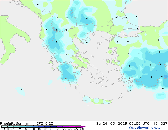Click the purple arrow tip above 50

tap(84, 127)
